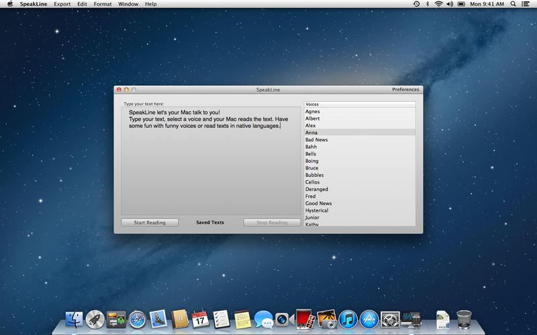
Task: Open the Window menu
Action: [x=128, y=4]
